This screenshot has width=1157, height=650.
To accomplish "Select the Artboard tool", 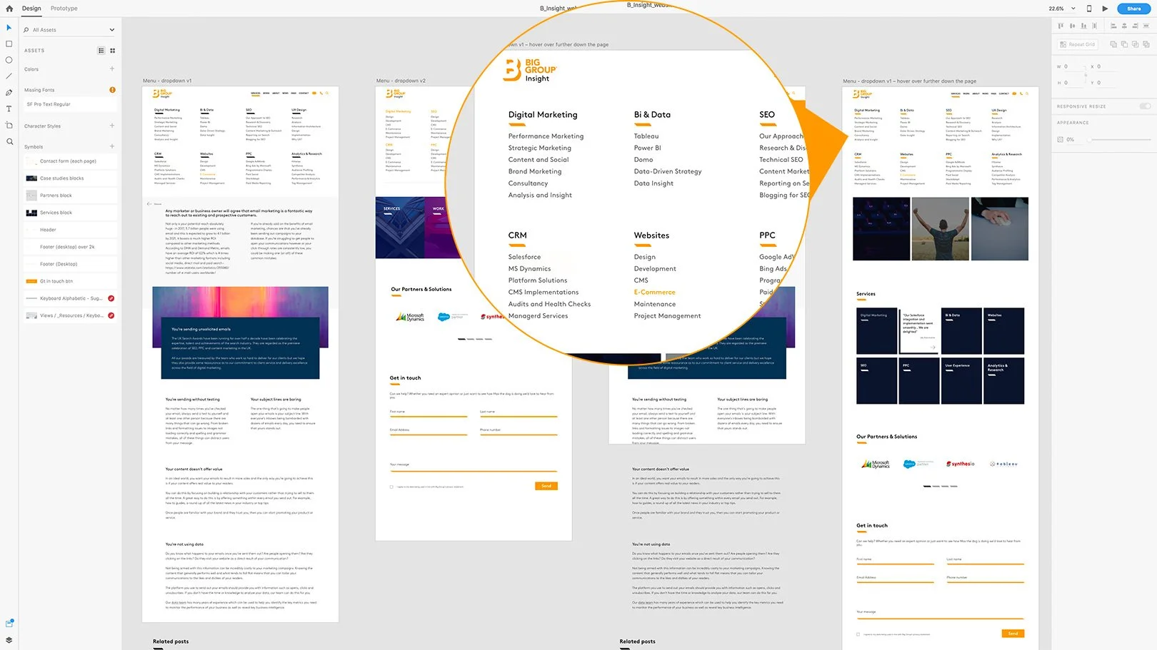I will [x=9, y=125].
